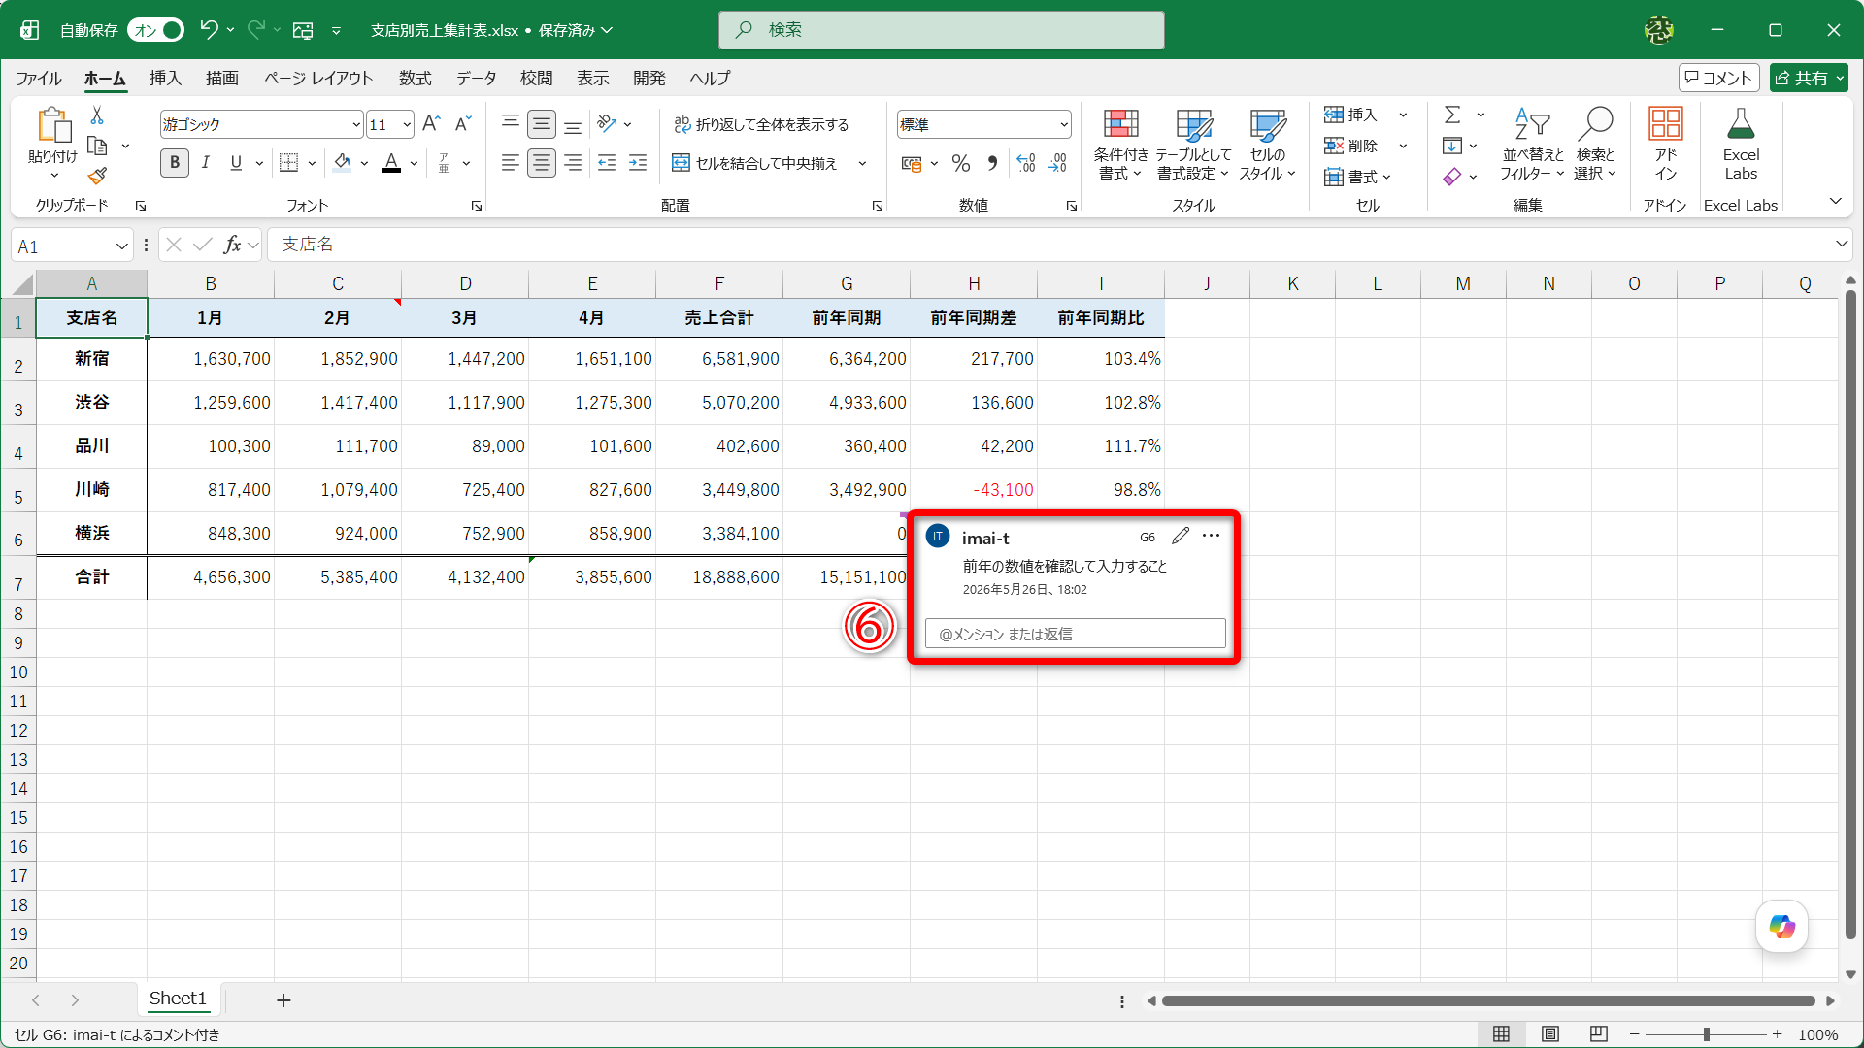Open the Copilot floating icon
The width and height of the screenshot is (1864, 1048).
pos(1781,927)
